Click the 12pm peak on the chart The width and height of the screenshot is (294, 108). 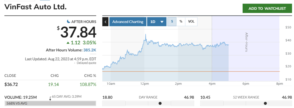(146, 35)
